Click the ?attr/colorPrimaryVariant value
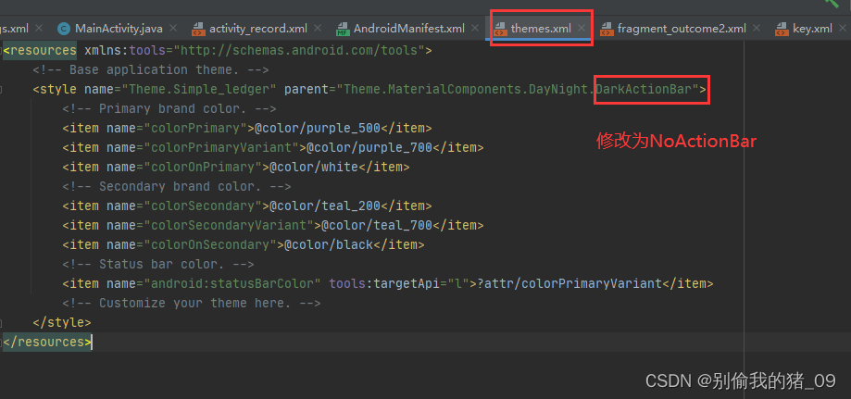851x399 pixels. 569,284
